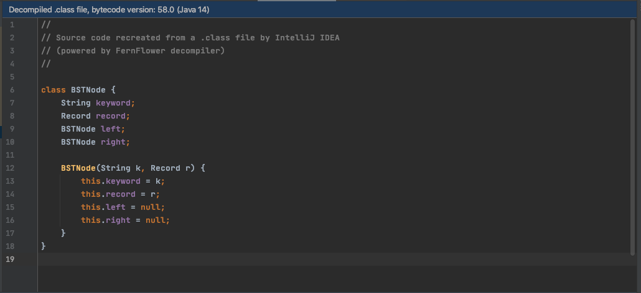The height and width of the screenshot is (293, 641).
Task: Click line number 9 in the gutter
Action: pyautogui.click(x=12, y=128)
